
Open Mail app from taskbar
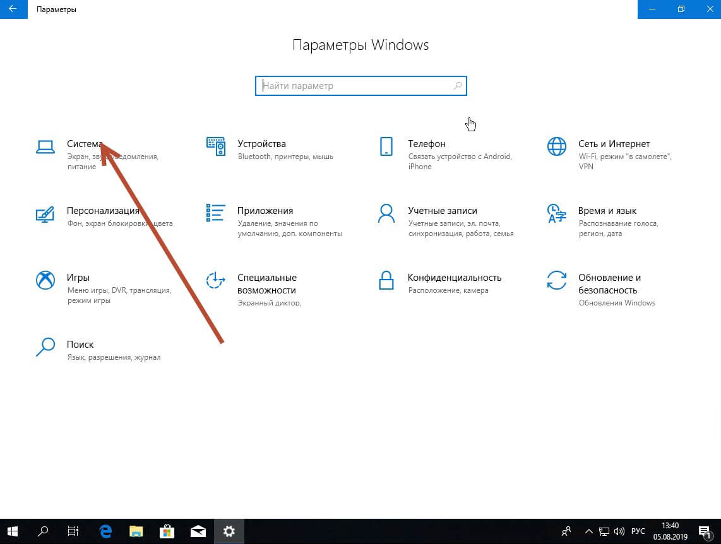(x=198, y=531)
